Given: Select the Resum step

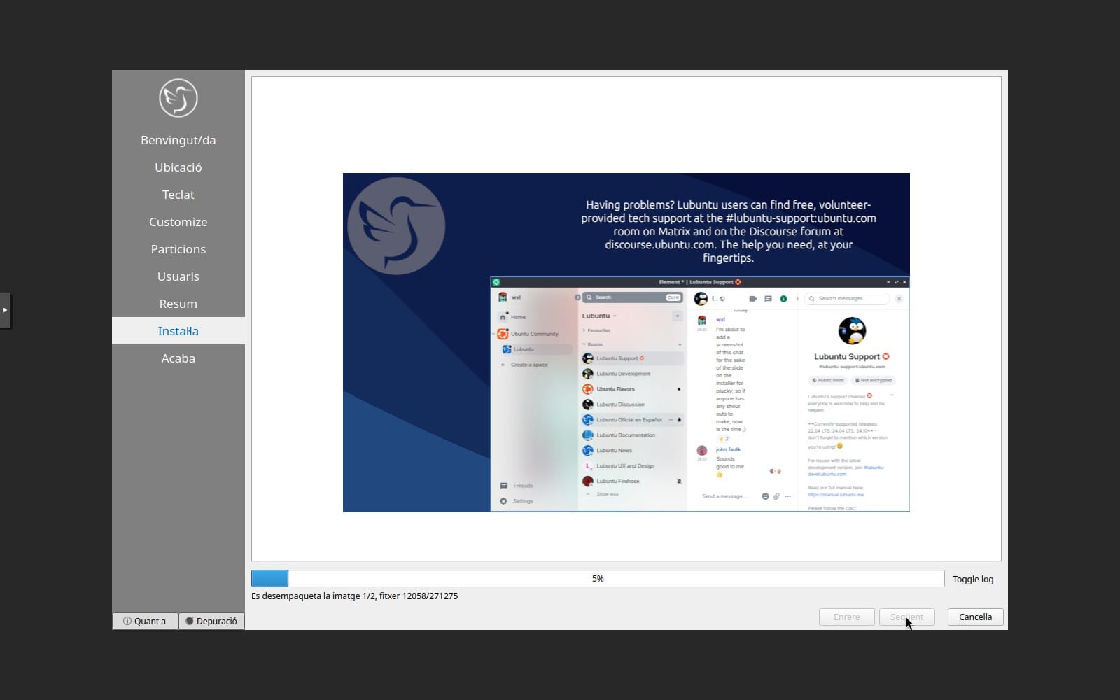Looking at the screenshot, I should 178,304.
